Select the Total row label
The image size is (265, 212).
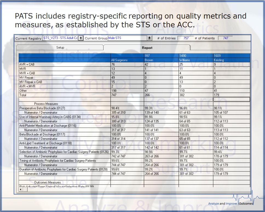(65, 95)
